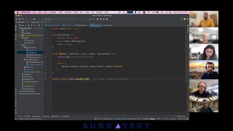This screenshot has width=233, height=131.
Task: Click the Collapse All icon in Project panel
Action: 35,25
